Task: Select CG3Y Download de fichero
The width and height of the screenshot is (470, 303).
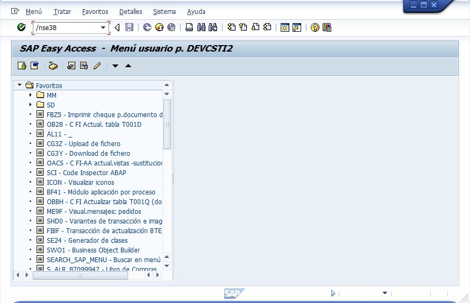Action: click(88, 153)
